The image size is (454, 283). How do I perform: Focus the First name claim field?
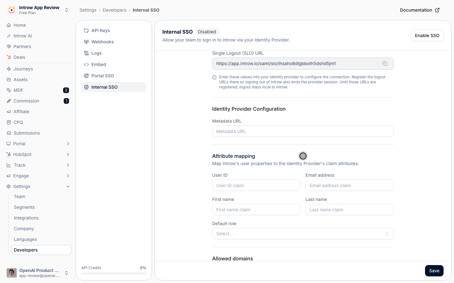[x=256, y=209]
